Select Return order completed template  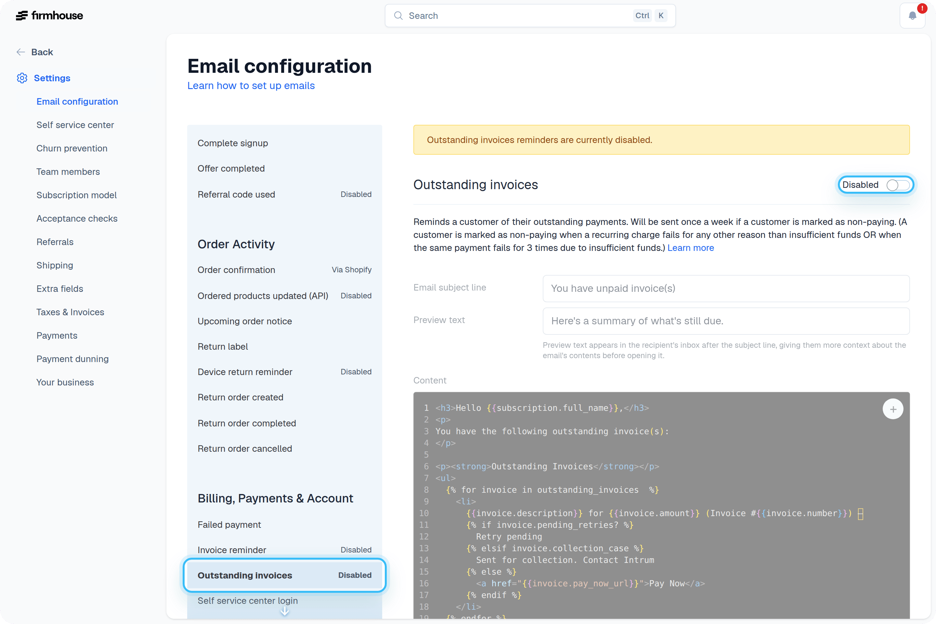pyautogui.click(x=285, y=423)
